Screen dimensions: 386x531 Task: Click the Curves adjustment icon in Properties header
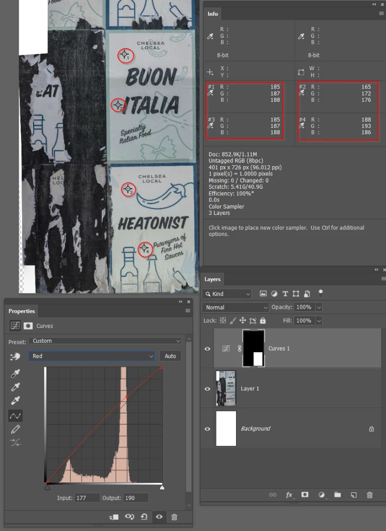tap(15, 326)
